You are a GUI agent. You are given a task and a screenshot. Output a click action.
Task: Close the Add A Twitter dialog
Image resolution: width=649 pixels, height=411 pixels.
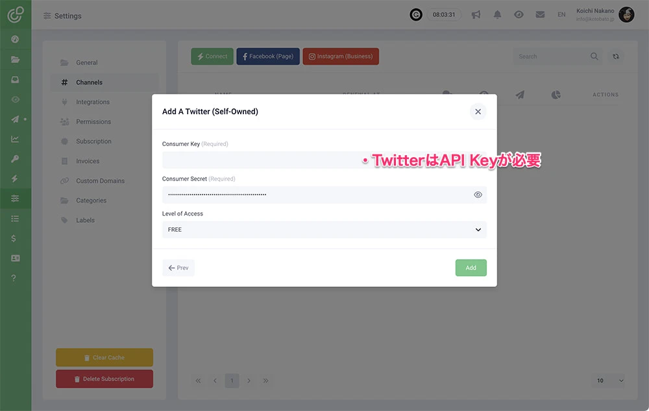[x=478, y=112]
